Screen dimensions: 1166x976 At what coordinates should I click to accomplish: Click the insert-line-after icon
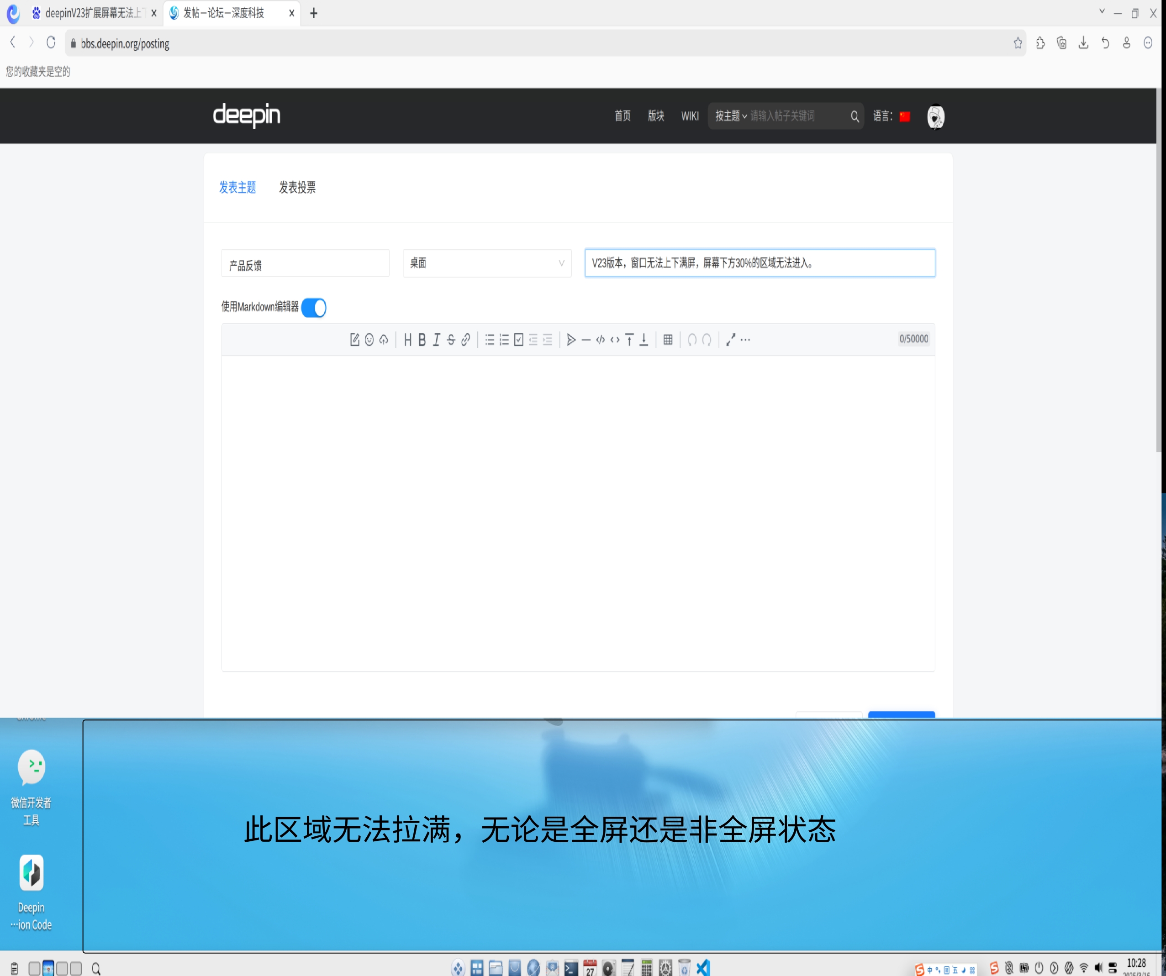tap(644, 340)
